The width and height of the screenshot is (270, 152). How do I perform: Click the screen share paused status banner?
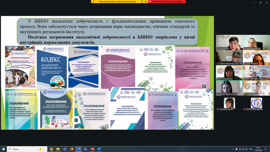coord(118,2)
